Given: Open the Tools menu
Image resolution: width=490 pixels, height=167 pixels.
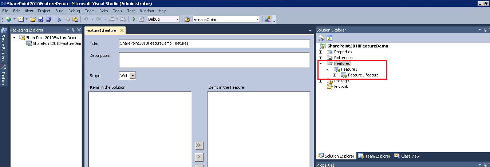Looking at the screenshot, I should (118, 11).
